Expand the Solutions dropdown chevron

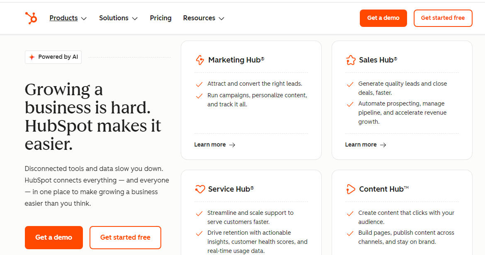(135, 19)
